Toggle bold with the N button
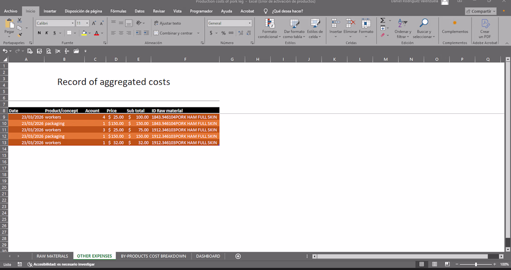 tap(39, 33)
